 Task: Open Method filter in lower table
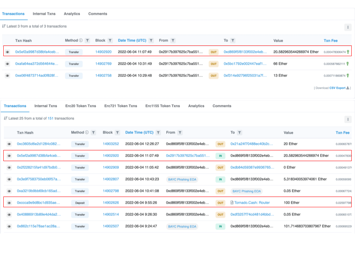point(94,133)
